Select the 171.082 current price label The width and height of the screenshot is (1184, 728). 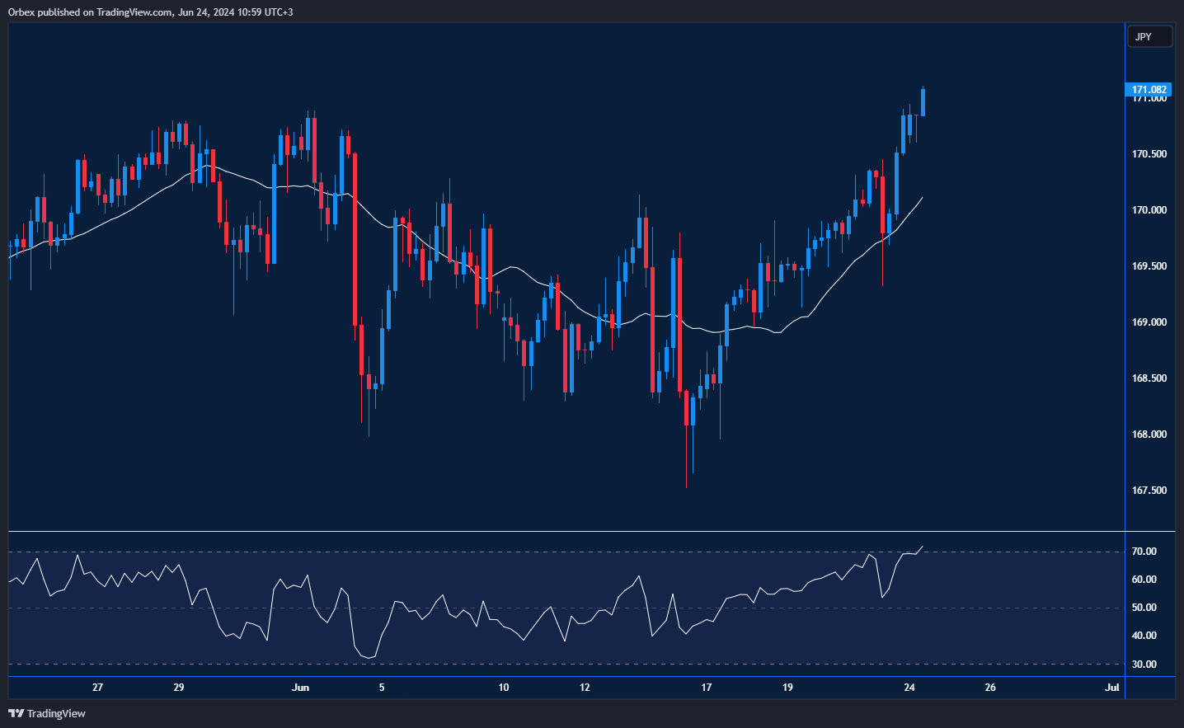click(1149, 89)
